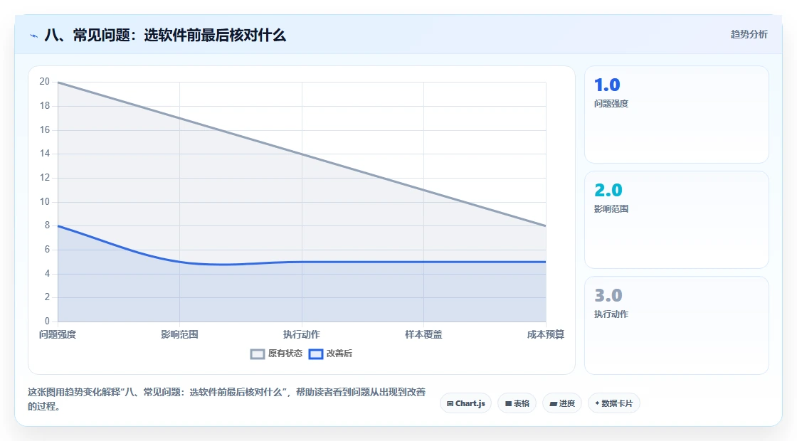Viewport: 797px width, 441px height.
Task: Click the 执行动作 x-axis label
Action: coord(302,334)
